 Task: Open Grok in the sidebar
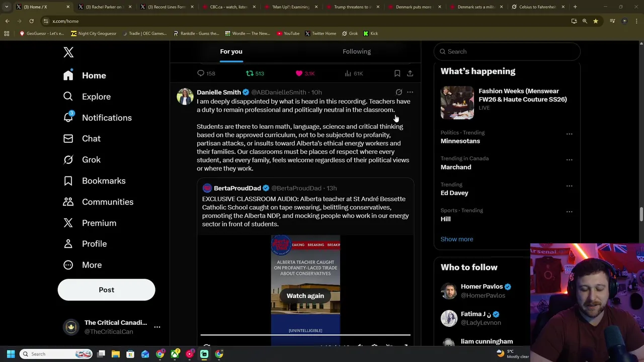pos(82,160)
